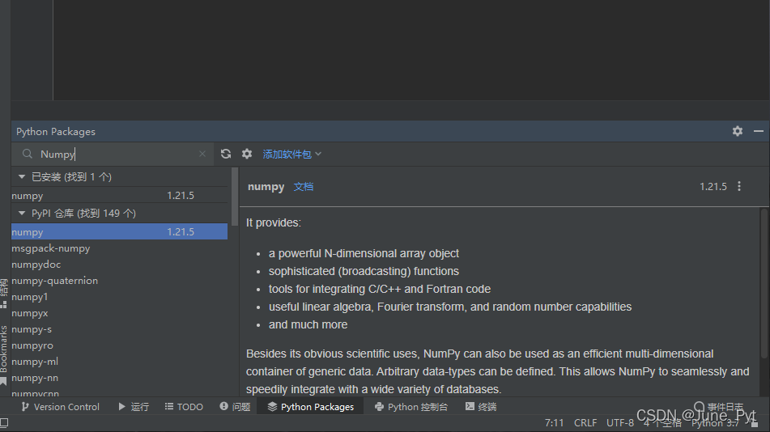The width and height of the screenshot is (770, 432).
Task: Reload the package list with the refresh icon
Action: point(226,155)
